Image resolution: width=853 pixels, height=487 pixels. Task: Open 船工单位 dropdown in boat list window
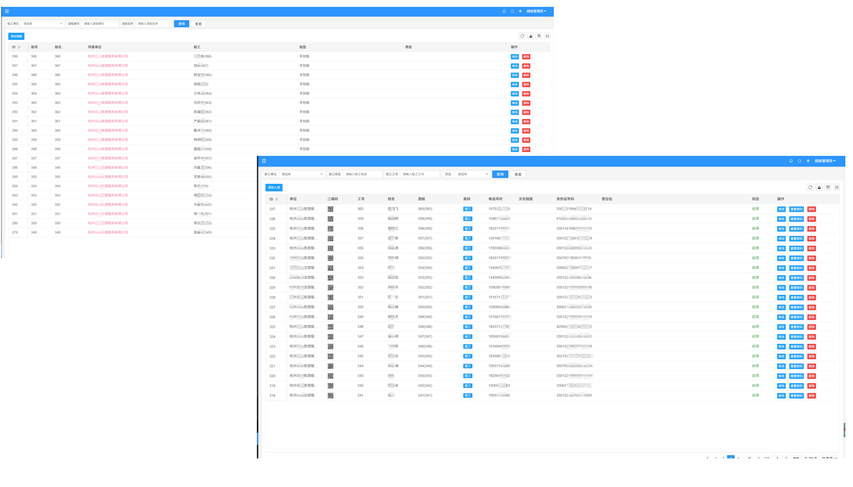click(43, 24)
